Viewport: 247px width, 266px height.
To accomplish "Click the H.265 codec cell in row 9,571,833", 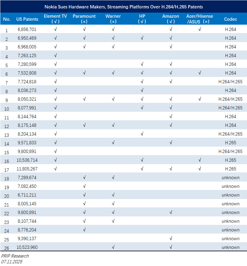I will pyautogui.click(x=230, y=143).
